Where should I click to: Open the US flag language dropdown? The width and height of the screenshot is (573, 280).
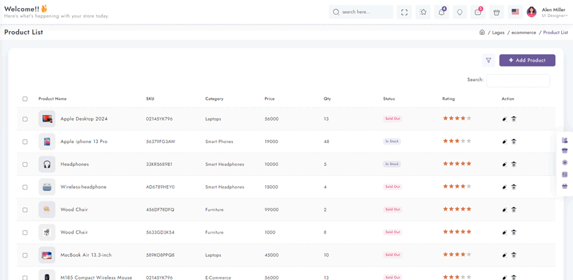(x=515, y=12)
